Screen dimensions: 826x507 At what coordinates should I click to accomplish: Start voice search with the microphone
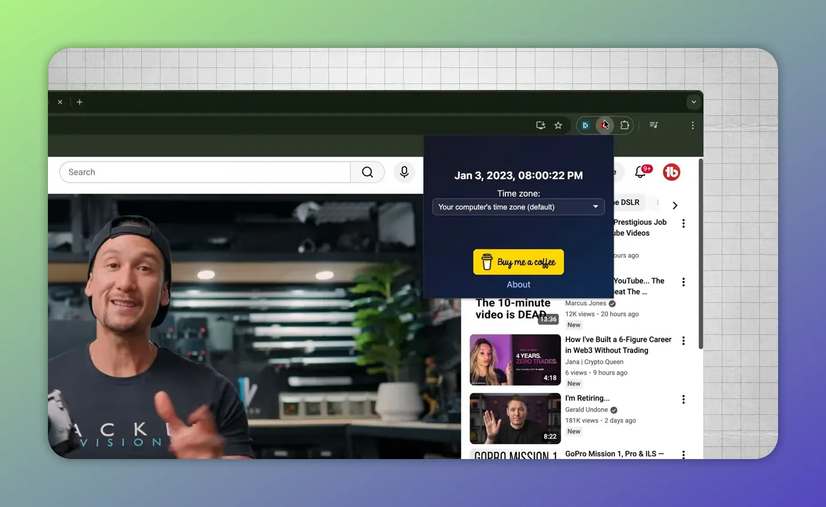click(404, 172)
